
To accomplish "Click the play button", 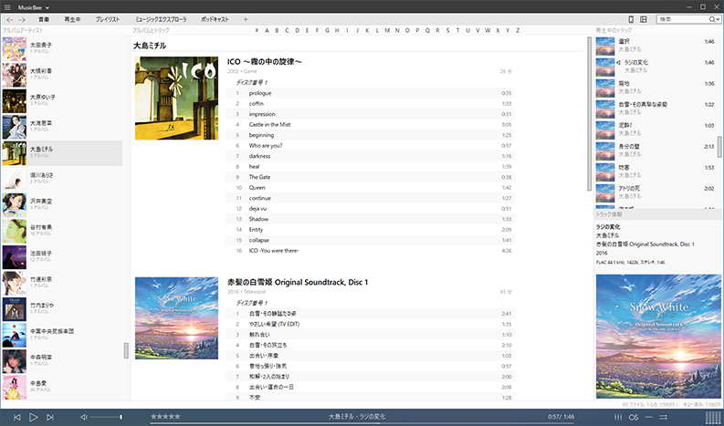I will tap(33, 417).
